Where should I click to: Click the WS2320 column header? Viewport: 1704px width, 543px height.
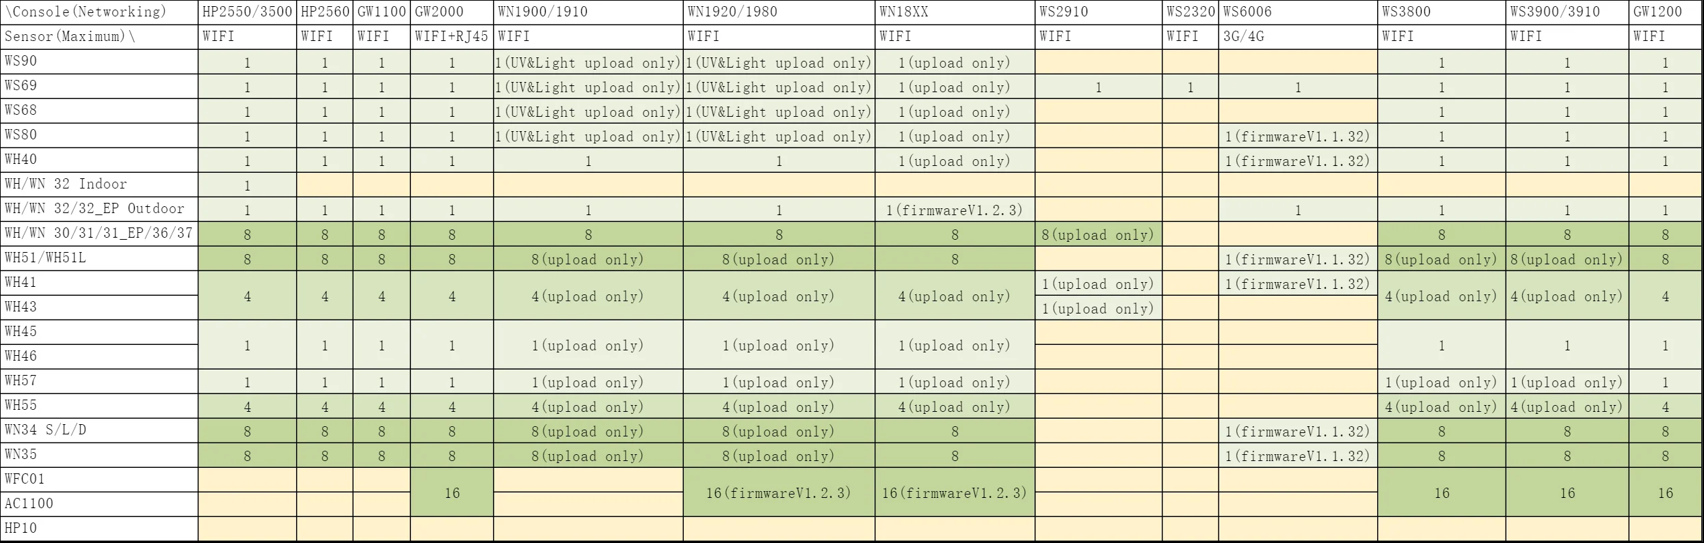point(1190,12)
